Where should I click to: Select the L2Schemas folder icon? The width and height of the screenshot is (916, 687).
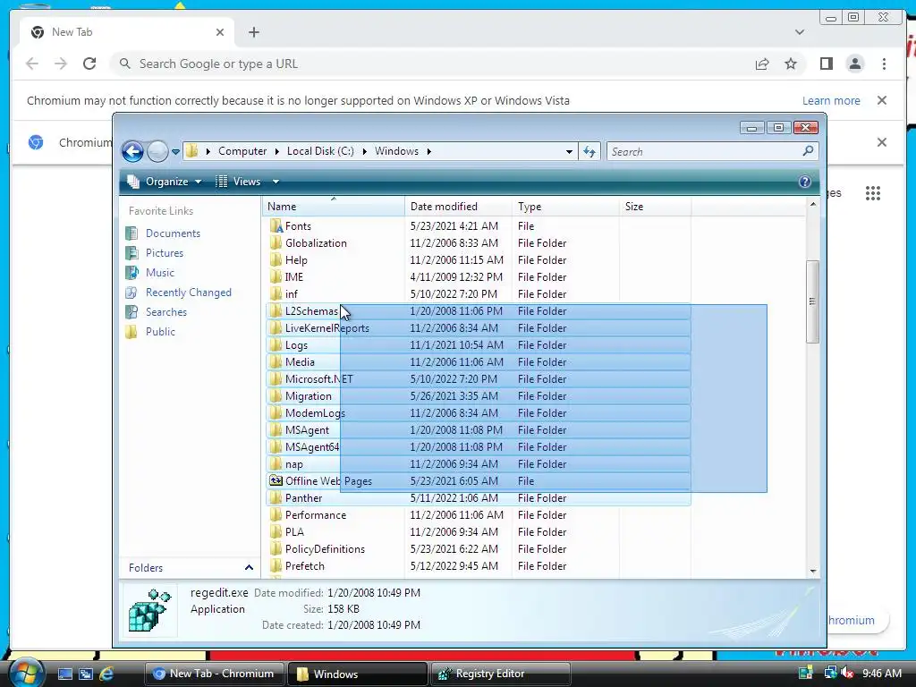276,310
